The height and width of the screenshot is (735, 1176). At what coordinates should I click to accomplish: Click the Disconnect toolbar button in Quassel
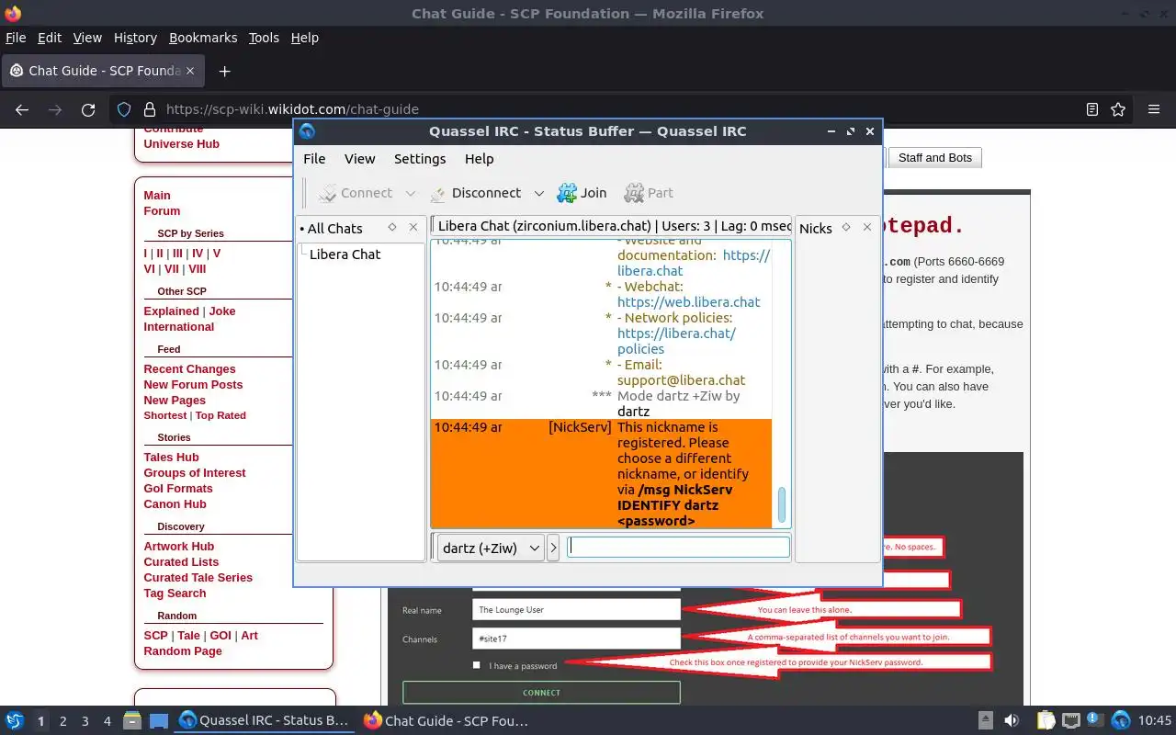475,193
